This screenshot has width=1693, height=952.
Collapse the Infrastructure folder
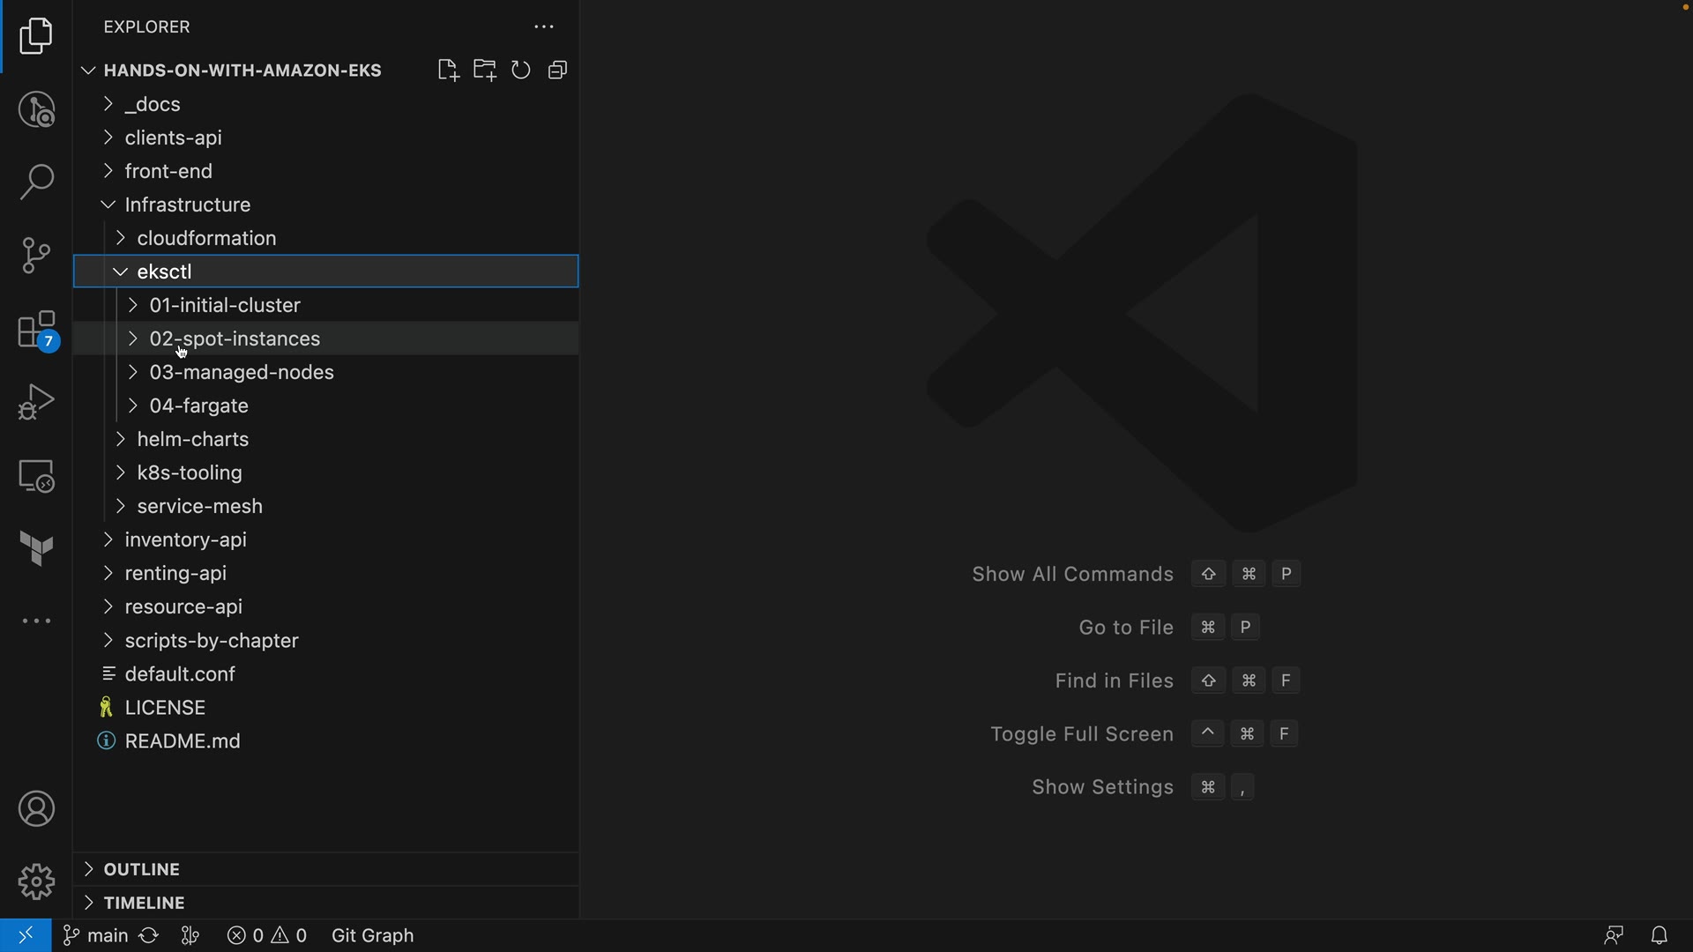pos(187,205)
